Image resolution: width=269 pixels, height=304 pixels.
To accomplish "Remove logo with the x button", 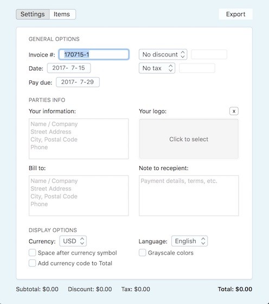I will point(234,111).
